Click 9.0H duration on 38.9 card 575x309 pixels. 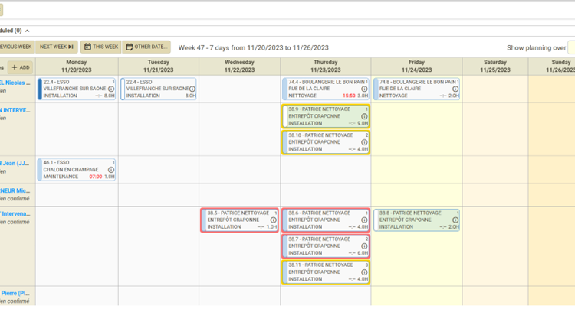(x=363, y=123)
